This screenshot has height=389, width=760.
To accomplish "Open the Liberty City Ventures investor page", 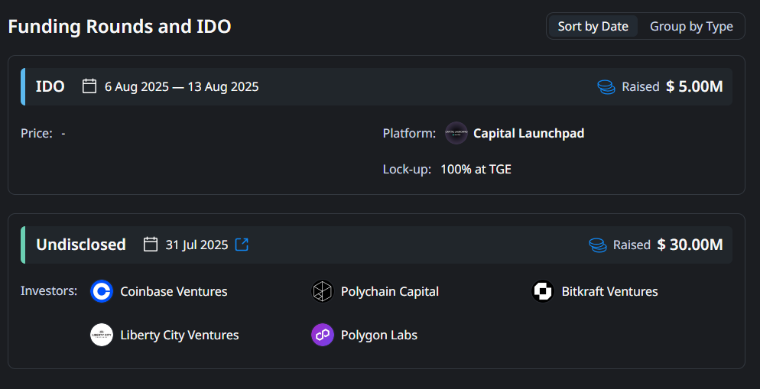I will pyautogui.click(x=179, y=335).
